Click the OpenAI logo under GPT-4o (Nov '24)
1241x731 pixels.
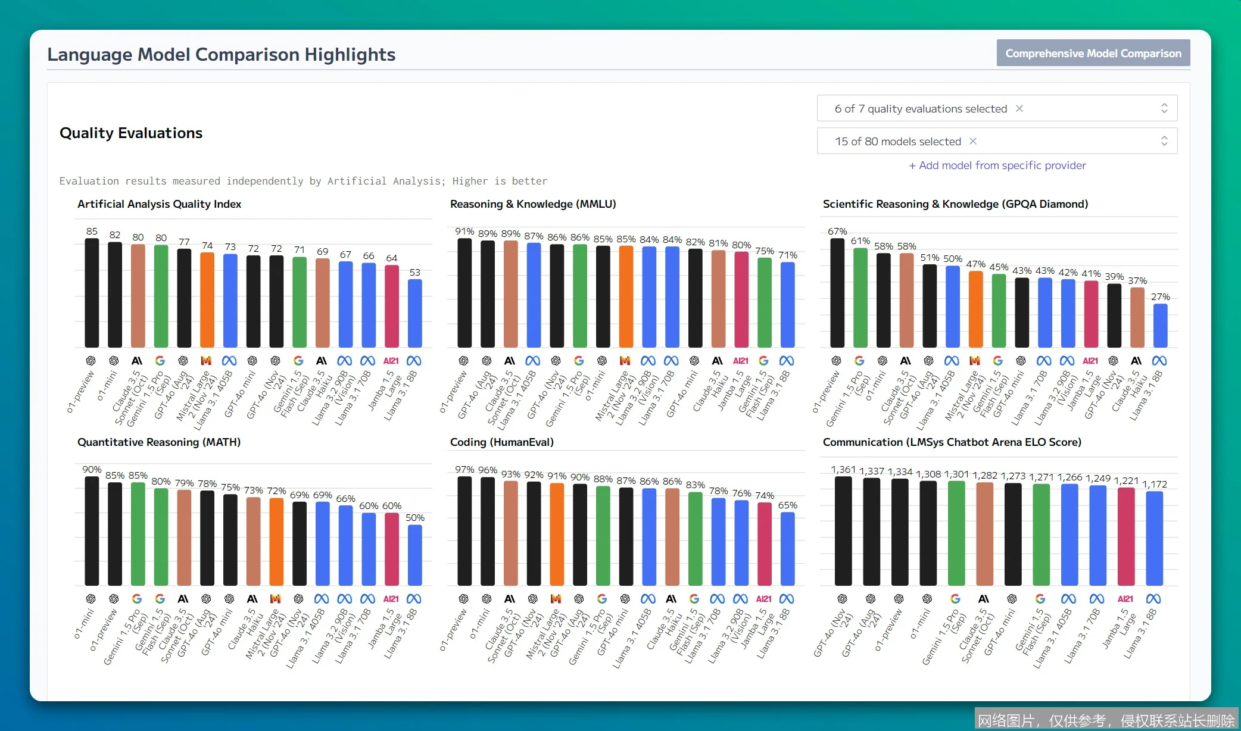[276, 360]
